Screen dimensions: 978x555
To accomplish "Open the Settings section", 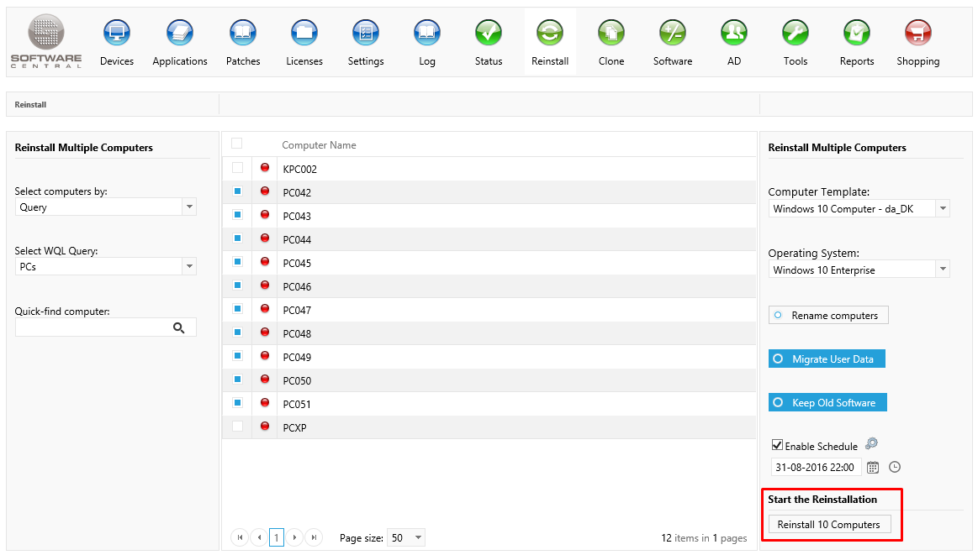I will click(x=366, y=34).
